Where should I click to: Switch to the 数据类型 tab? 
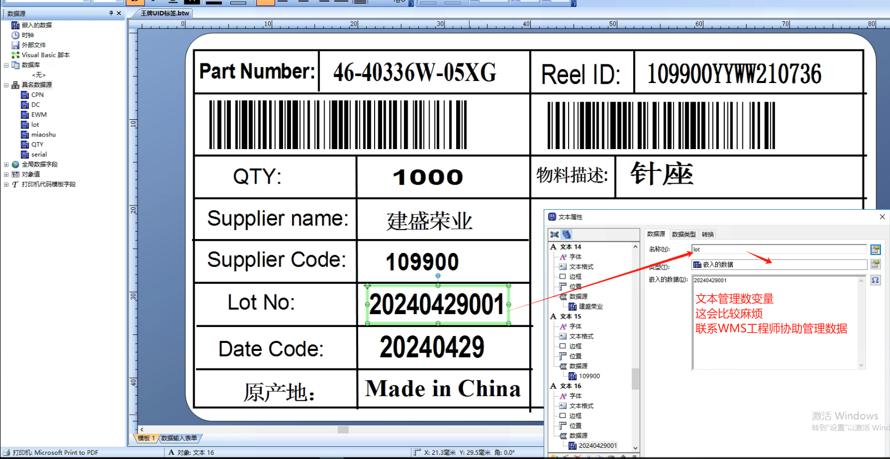pos(683,234)
